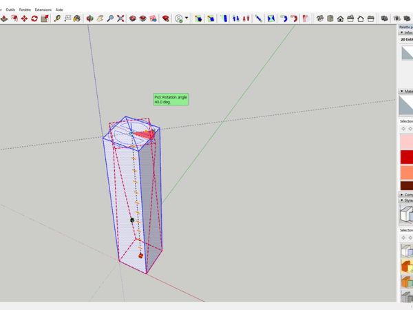Open the user account dropdown arrow

click(187, 19)
